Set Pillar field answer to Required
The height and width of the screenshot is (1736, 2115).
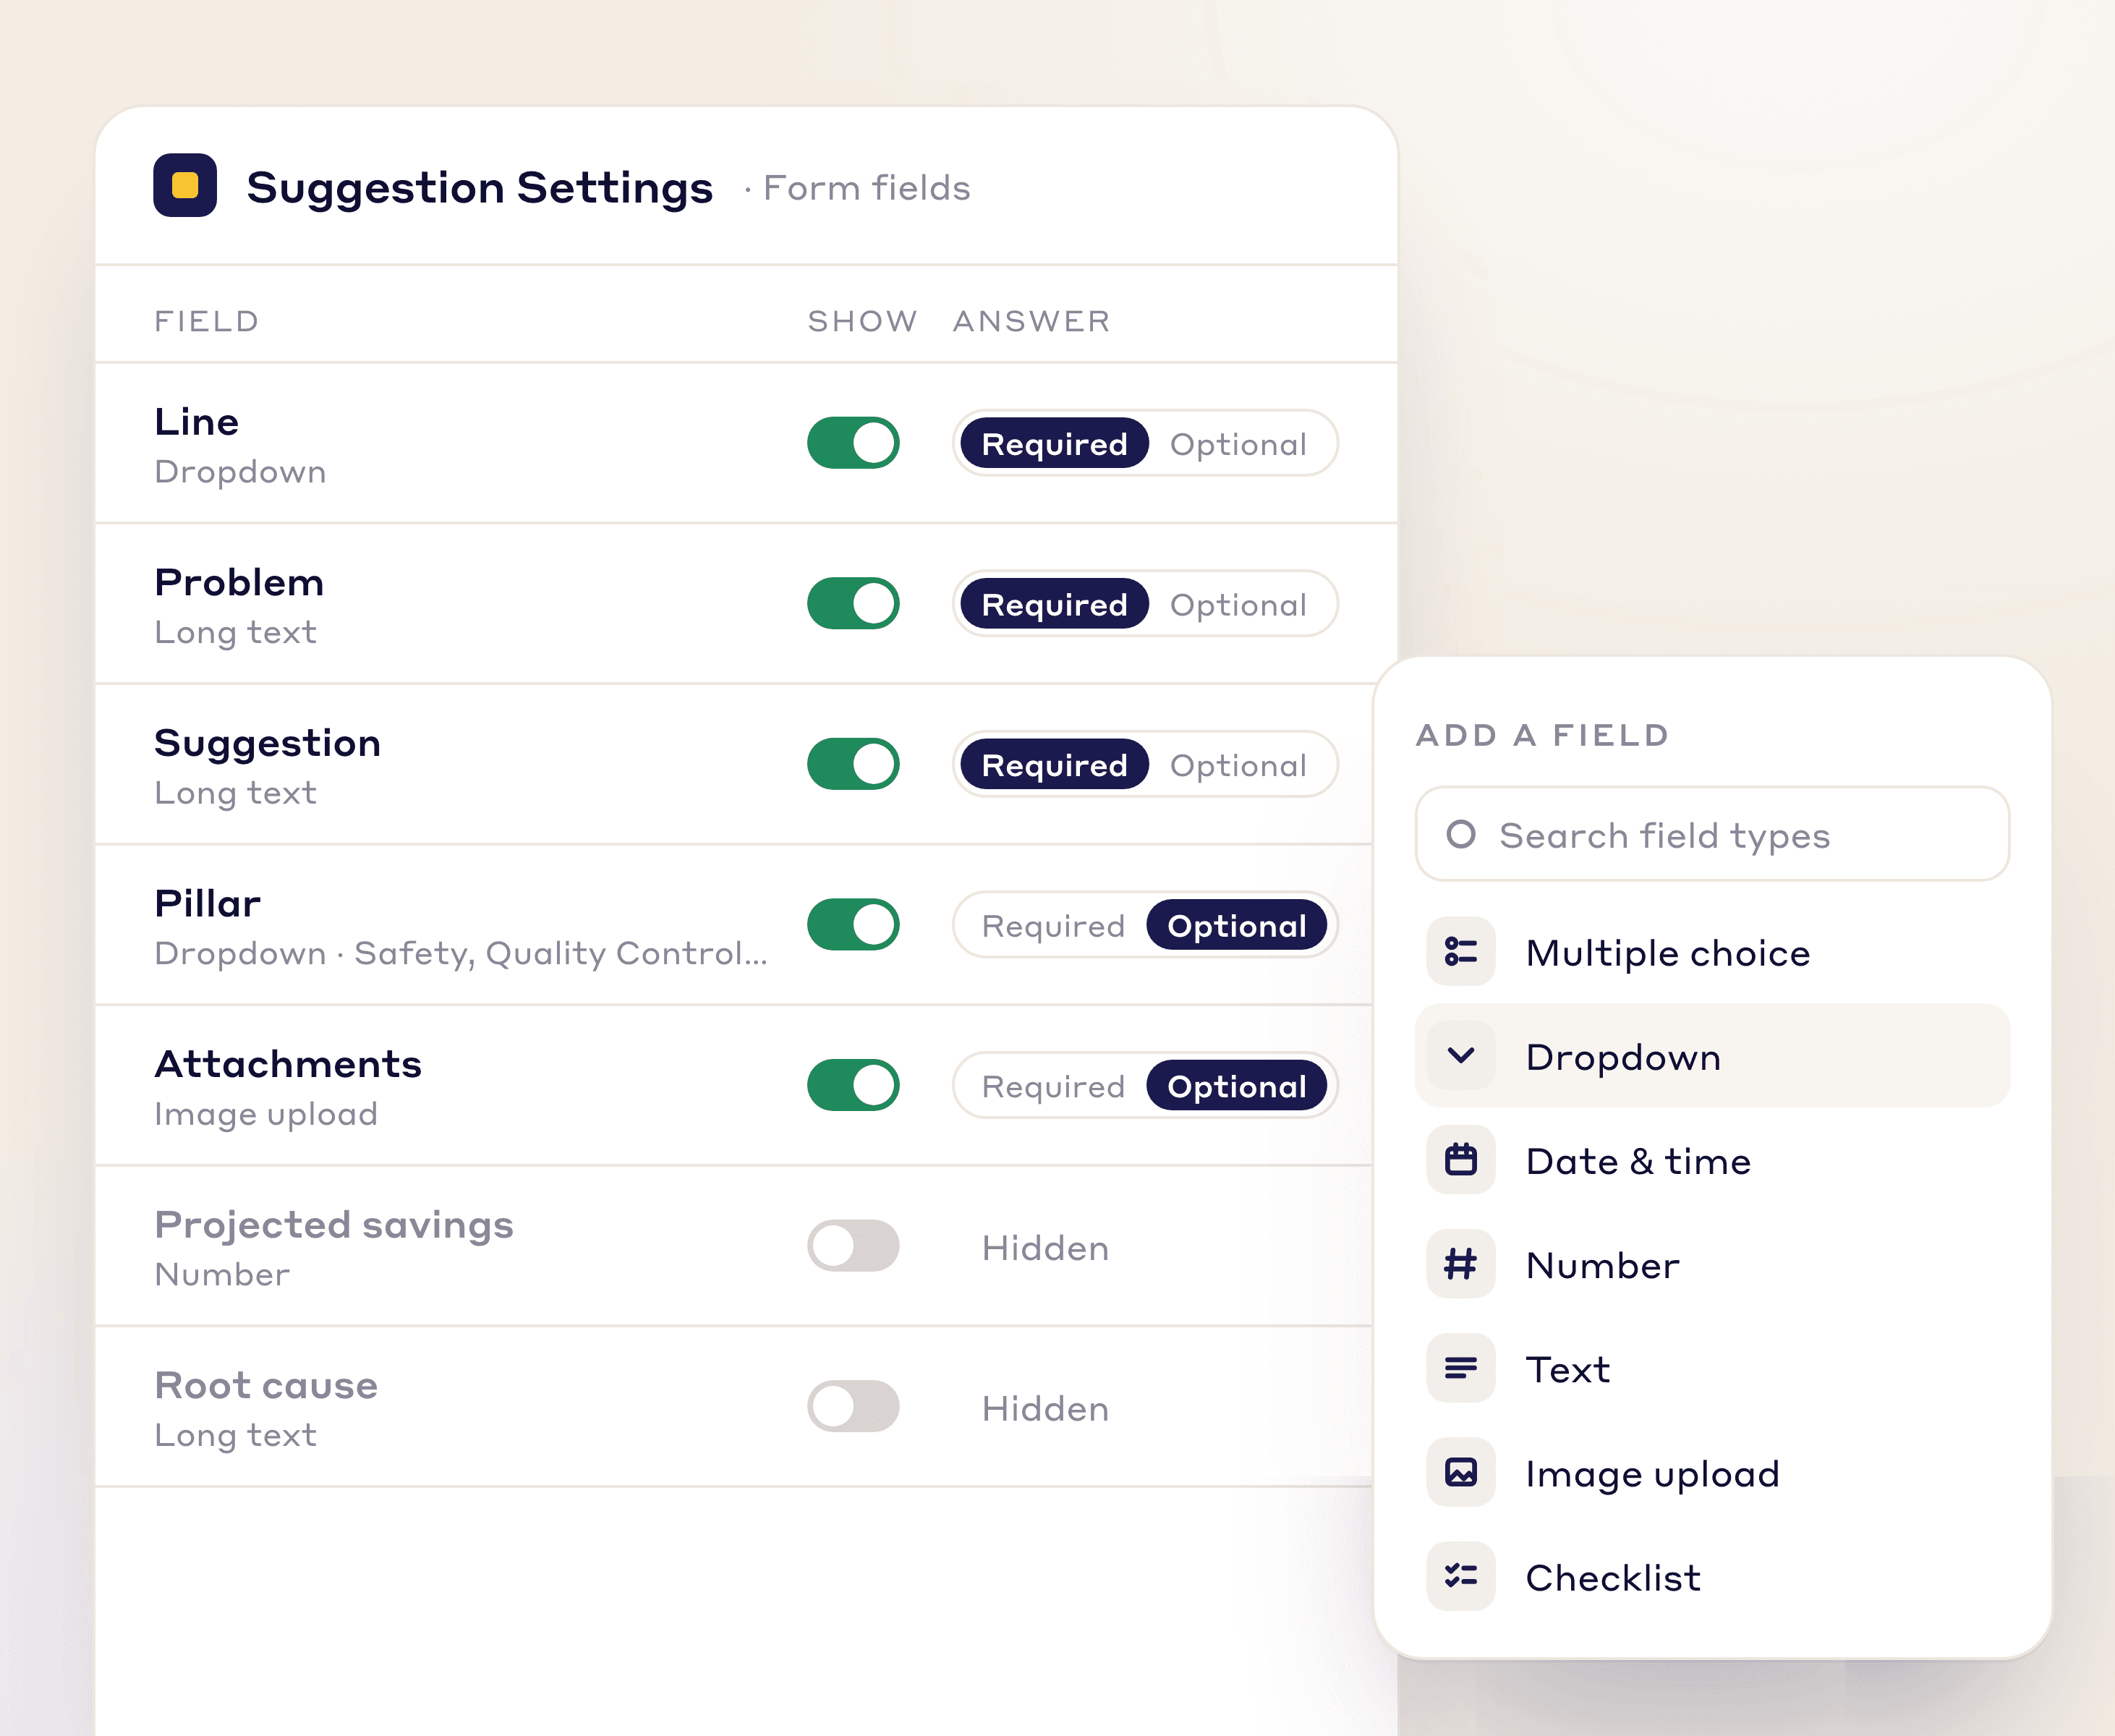pyautogui.click(x=1053, y=926)
